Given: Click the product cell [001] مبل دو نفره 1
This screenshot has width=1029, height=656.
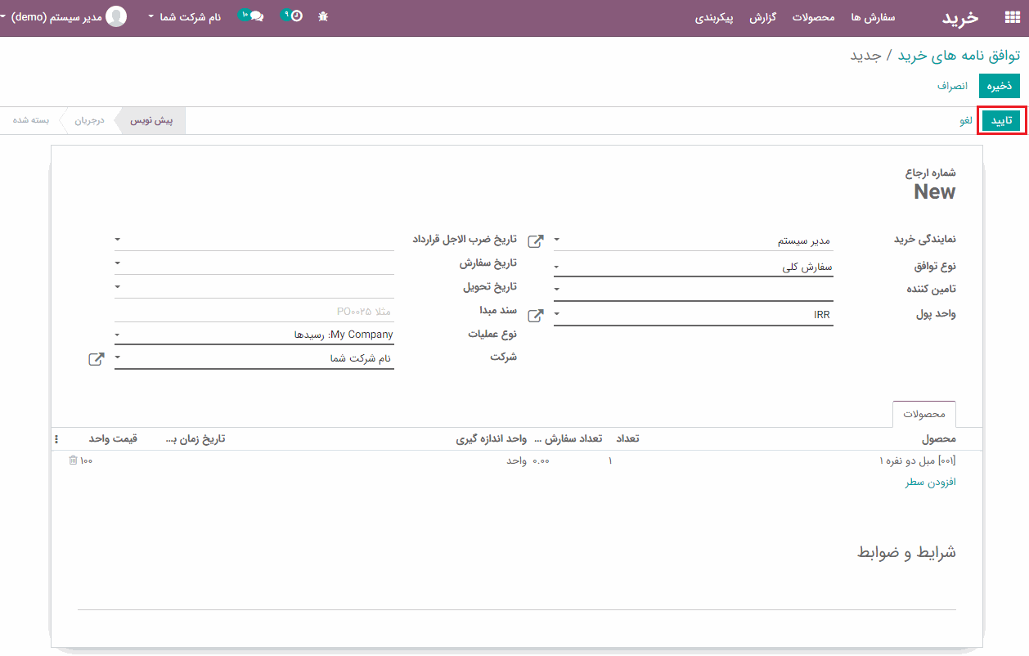Looking at the screenshot, I should click(x=917, y=461).
